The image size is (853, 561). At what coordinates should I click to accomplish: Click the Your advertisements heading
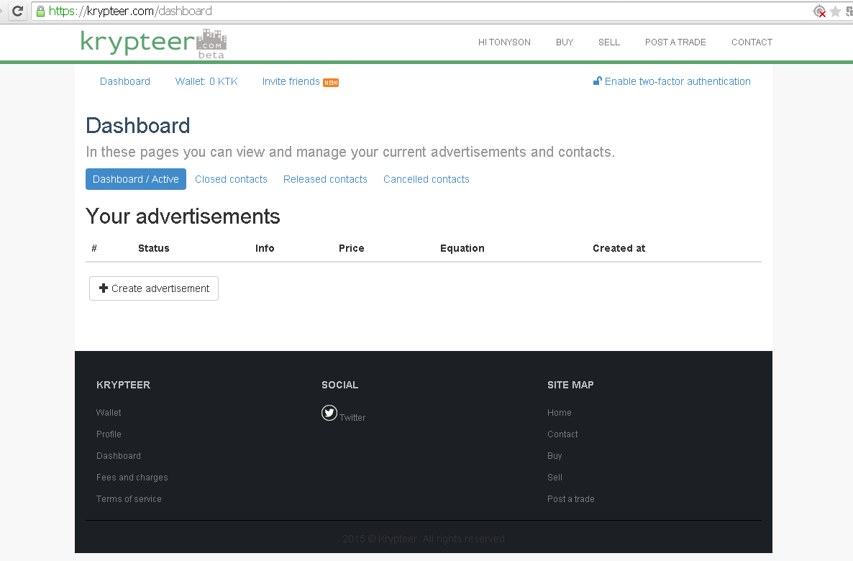click(x=183, y=216)
